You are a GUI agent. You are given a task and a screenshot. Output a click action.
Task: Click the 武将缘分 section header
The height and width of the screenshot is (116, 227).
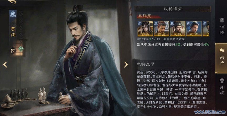pyautogui.click(x=173, y=9)
